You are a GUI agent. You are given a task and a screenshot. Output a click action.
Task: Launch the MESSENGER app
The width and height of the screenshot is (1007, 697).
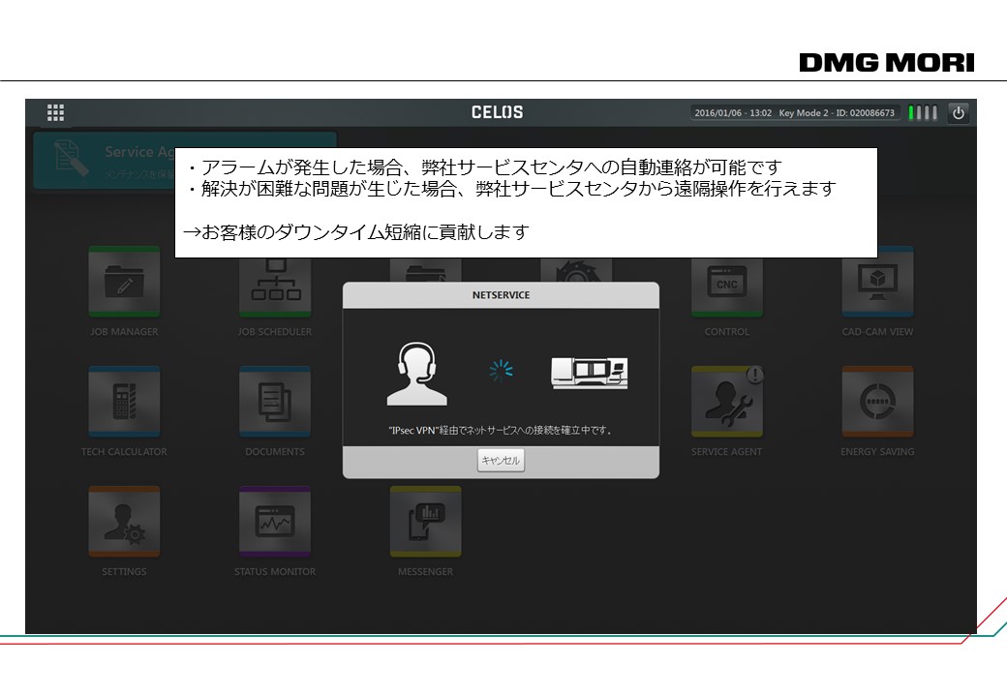(x=425, y=522)
